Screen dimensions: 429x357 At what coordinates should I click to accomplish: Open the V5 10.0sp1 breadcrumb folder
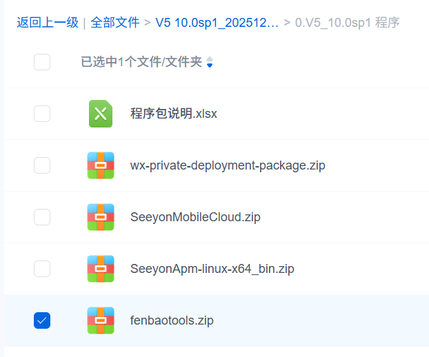pos(217,23)
